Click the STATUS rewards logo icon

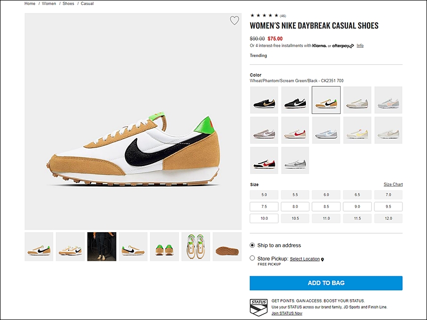pyautogui.click(x=258, y=307)
